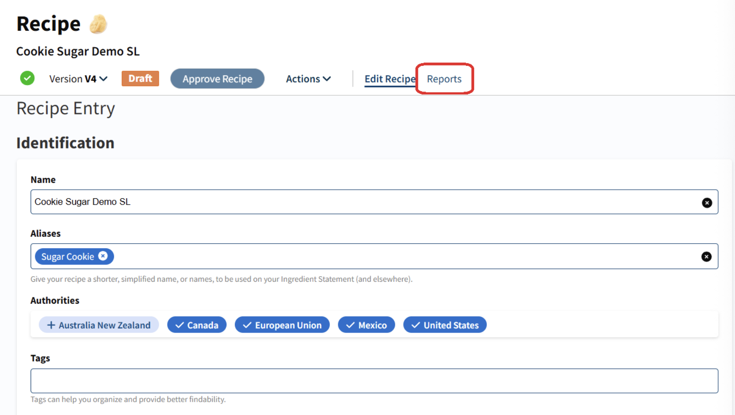This screenshot has width=735, height=415.
Task: Deselect the Canada authority
Action: pyautogui.click(x=197, y=325)
